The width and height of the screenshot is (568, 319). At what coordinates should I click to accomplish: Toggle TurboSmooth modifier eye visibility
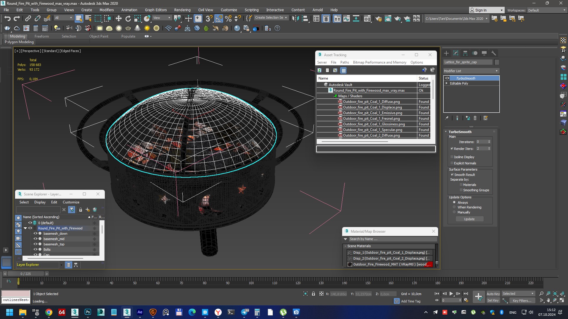pyautogui.click(x=447, y=78)
